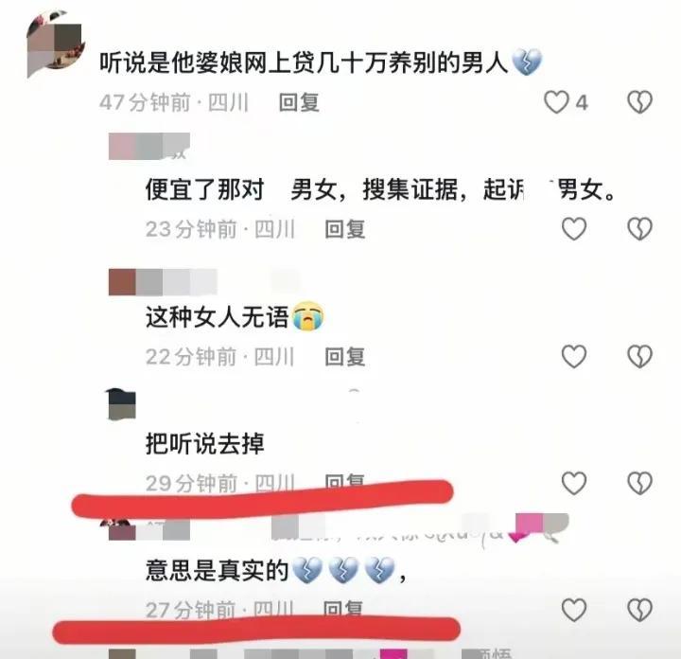Dislike the 这种女人无语 comment
The width and height of the screenshot is (681, 659).
pyautogui.click(x=639, y=356)
